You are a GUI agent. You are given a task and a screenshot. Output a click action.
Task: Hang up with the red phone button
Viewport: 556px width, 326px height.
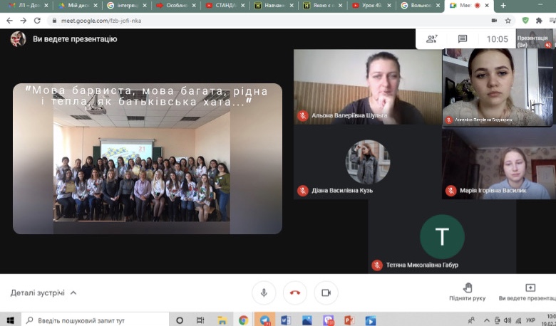[x=295, y=293]
